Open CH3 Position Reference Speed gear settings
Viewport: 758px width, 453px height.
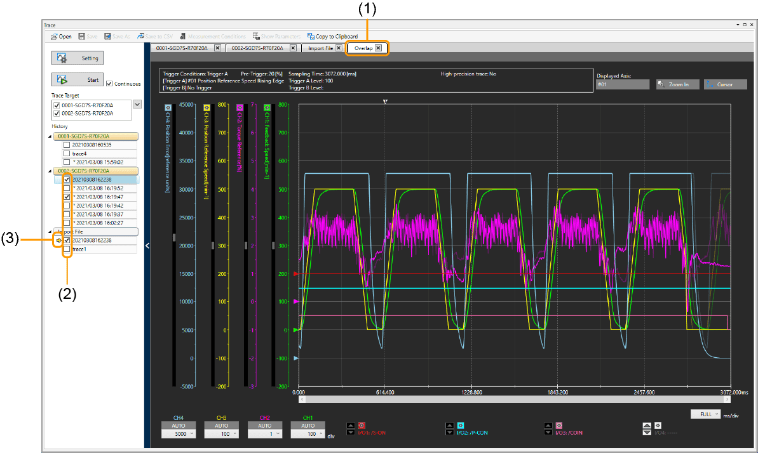click(206, 108)
